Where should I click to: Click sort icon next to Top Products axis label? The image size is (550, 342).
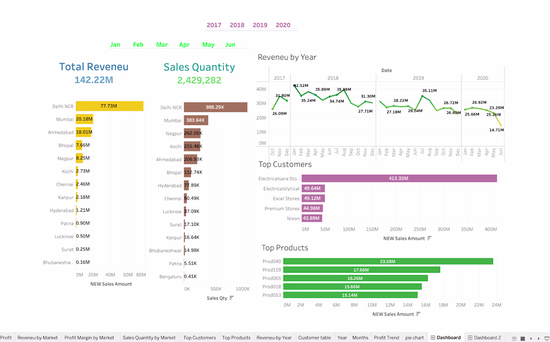point(418,314)
